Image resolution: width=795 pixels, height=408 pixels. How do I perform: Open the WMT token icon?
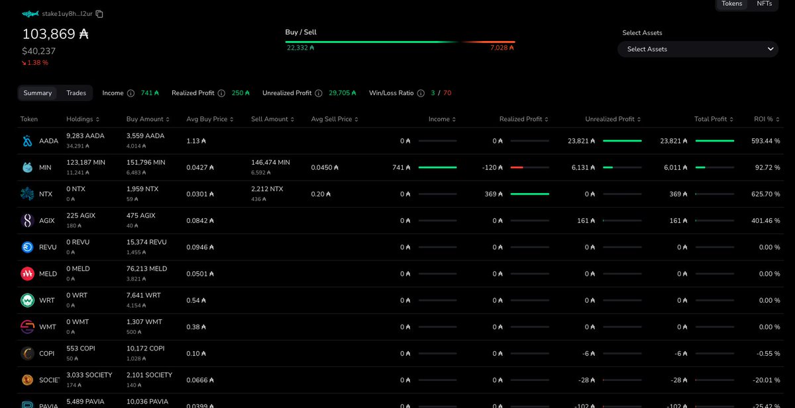pyautogui.click(x=27, y=327)
